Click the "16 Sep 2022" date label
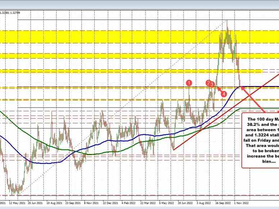 click(x=223, y=203)
